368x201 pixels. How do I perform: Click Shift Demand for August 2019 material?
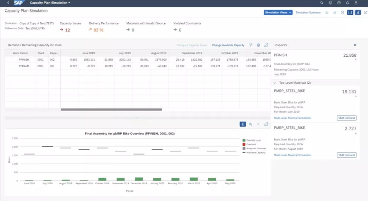347,155
